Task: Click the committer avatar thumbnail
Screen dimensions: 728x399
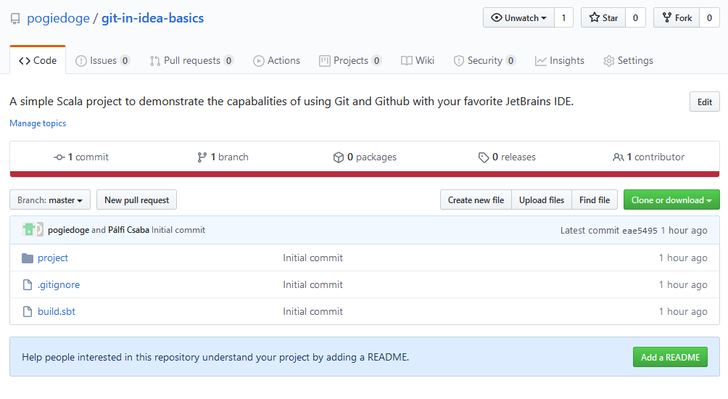Action: (29, 229)
